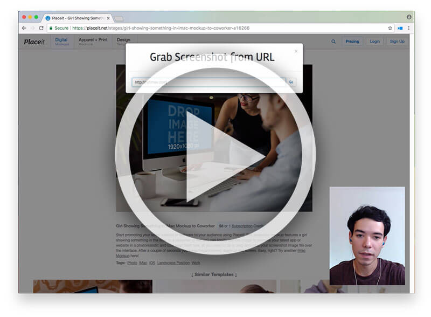
Task: Click the Similar Templates heading
Action: coord(214,274)
